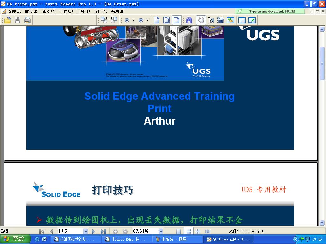Screen dimensions: 326x244
Task: Go to previous view round button
Action: 115,231
